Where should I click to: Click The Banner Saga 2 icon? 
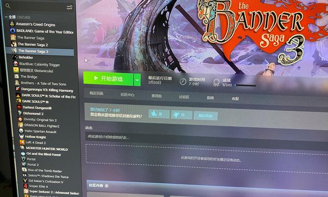pos(14,44)
